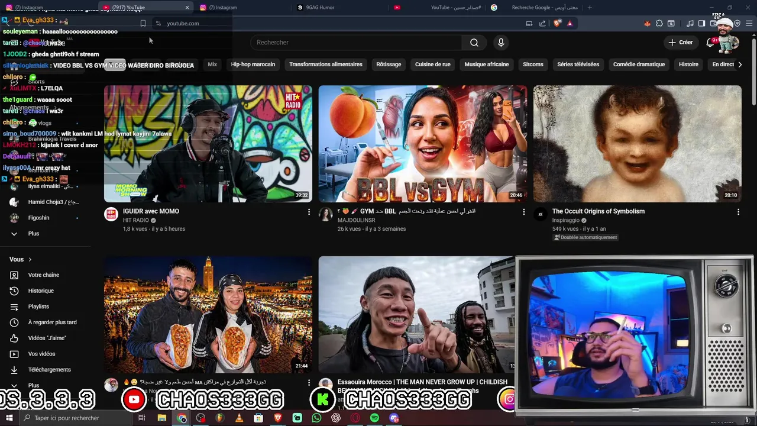This screenshot has width=757, height=426.
Task: Open the Vous section chevron
Action: pyautogui.click(x=30, y=259)
